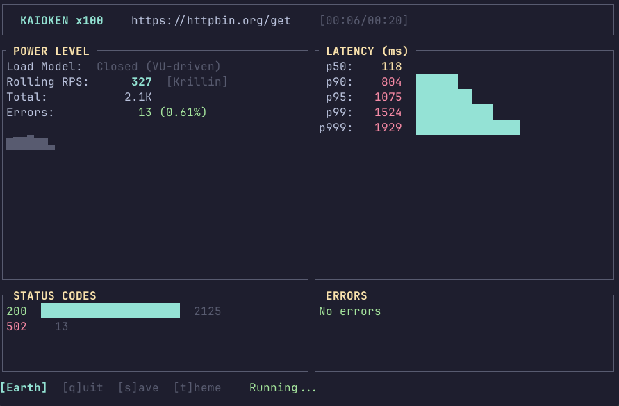Click the [Krillin] power rank label

click(x=197, y=82)
